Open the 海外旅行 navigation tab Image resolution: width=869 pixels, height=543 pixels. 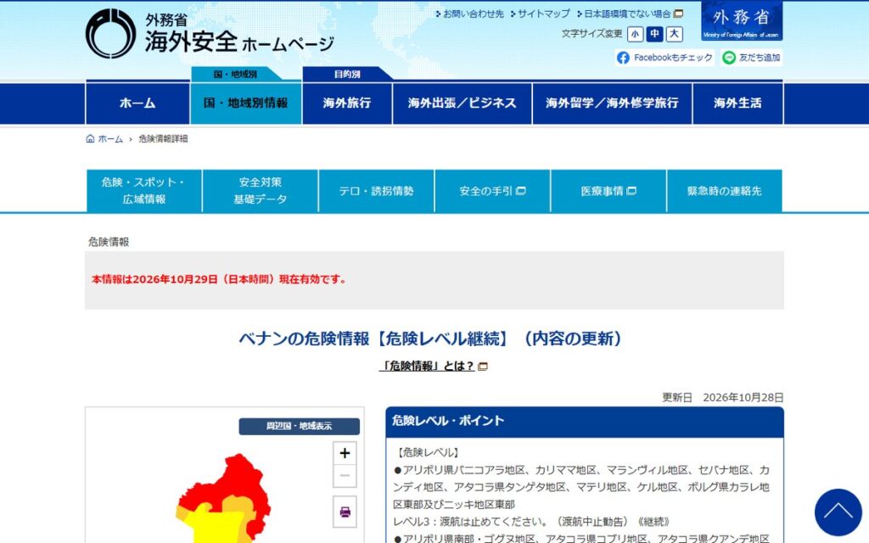click(x=347, y=103)
